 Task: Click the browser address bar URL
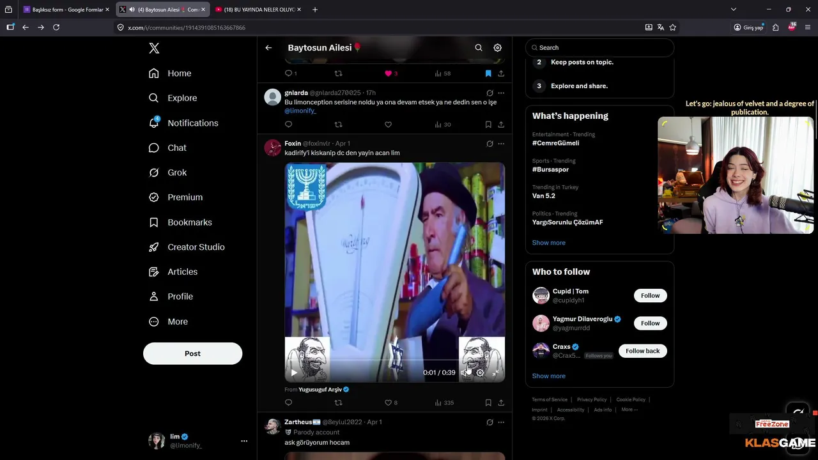click(x=187, y=27)
